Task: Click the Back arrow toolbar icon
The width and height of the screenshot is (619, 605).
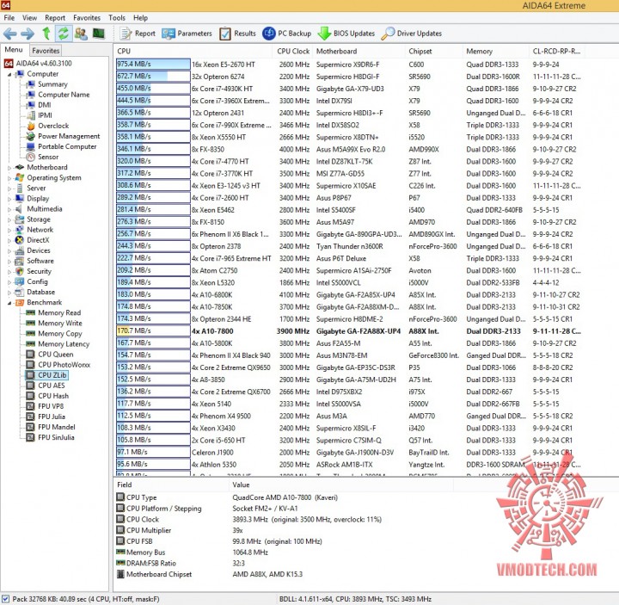Action: tap(9, 34)
